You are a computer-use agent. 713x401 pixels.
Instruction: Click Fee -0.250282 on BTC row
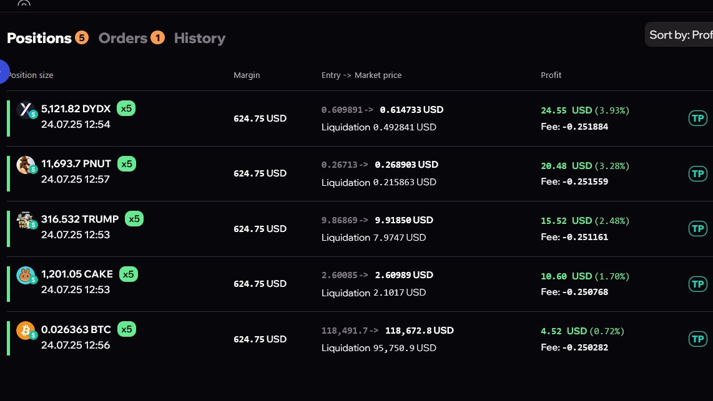[x=574, y=347]
